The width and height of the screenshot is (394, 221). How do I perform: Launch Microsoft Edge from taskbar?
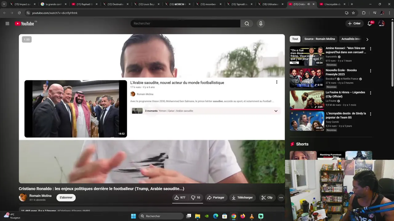(x=216, y=216)
